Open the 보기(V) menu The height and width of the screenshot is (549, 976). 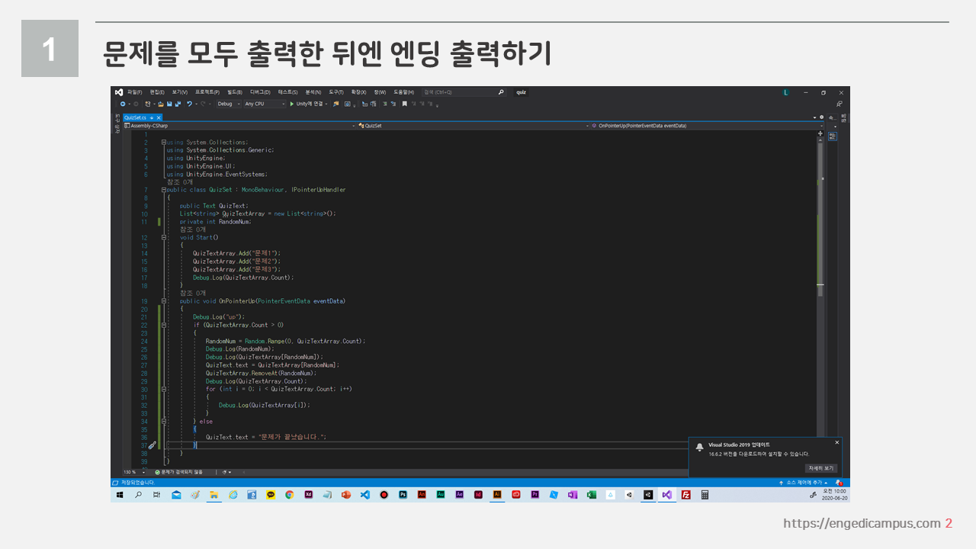[180, 92]
